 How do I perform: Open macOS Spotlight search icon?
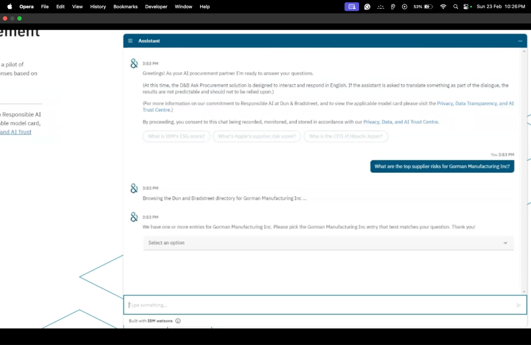pyautogui.click(x=456, y=6)
